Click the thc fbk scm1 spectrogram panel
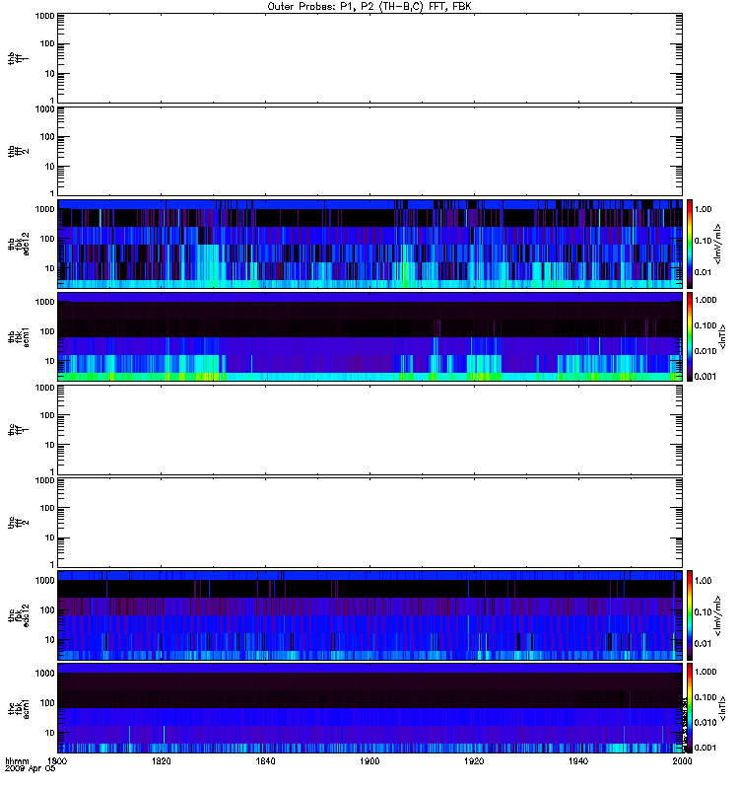Viewport: 739px width, 789px height. 369,708
